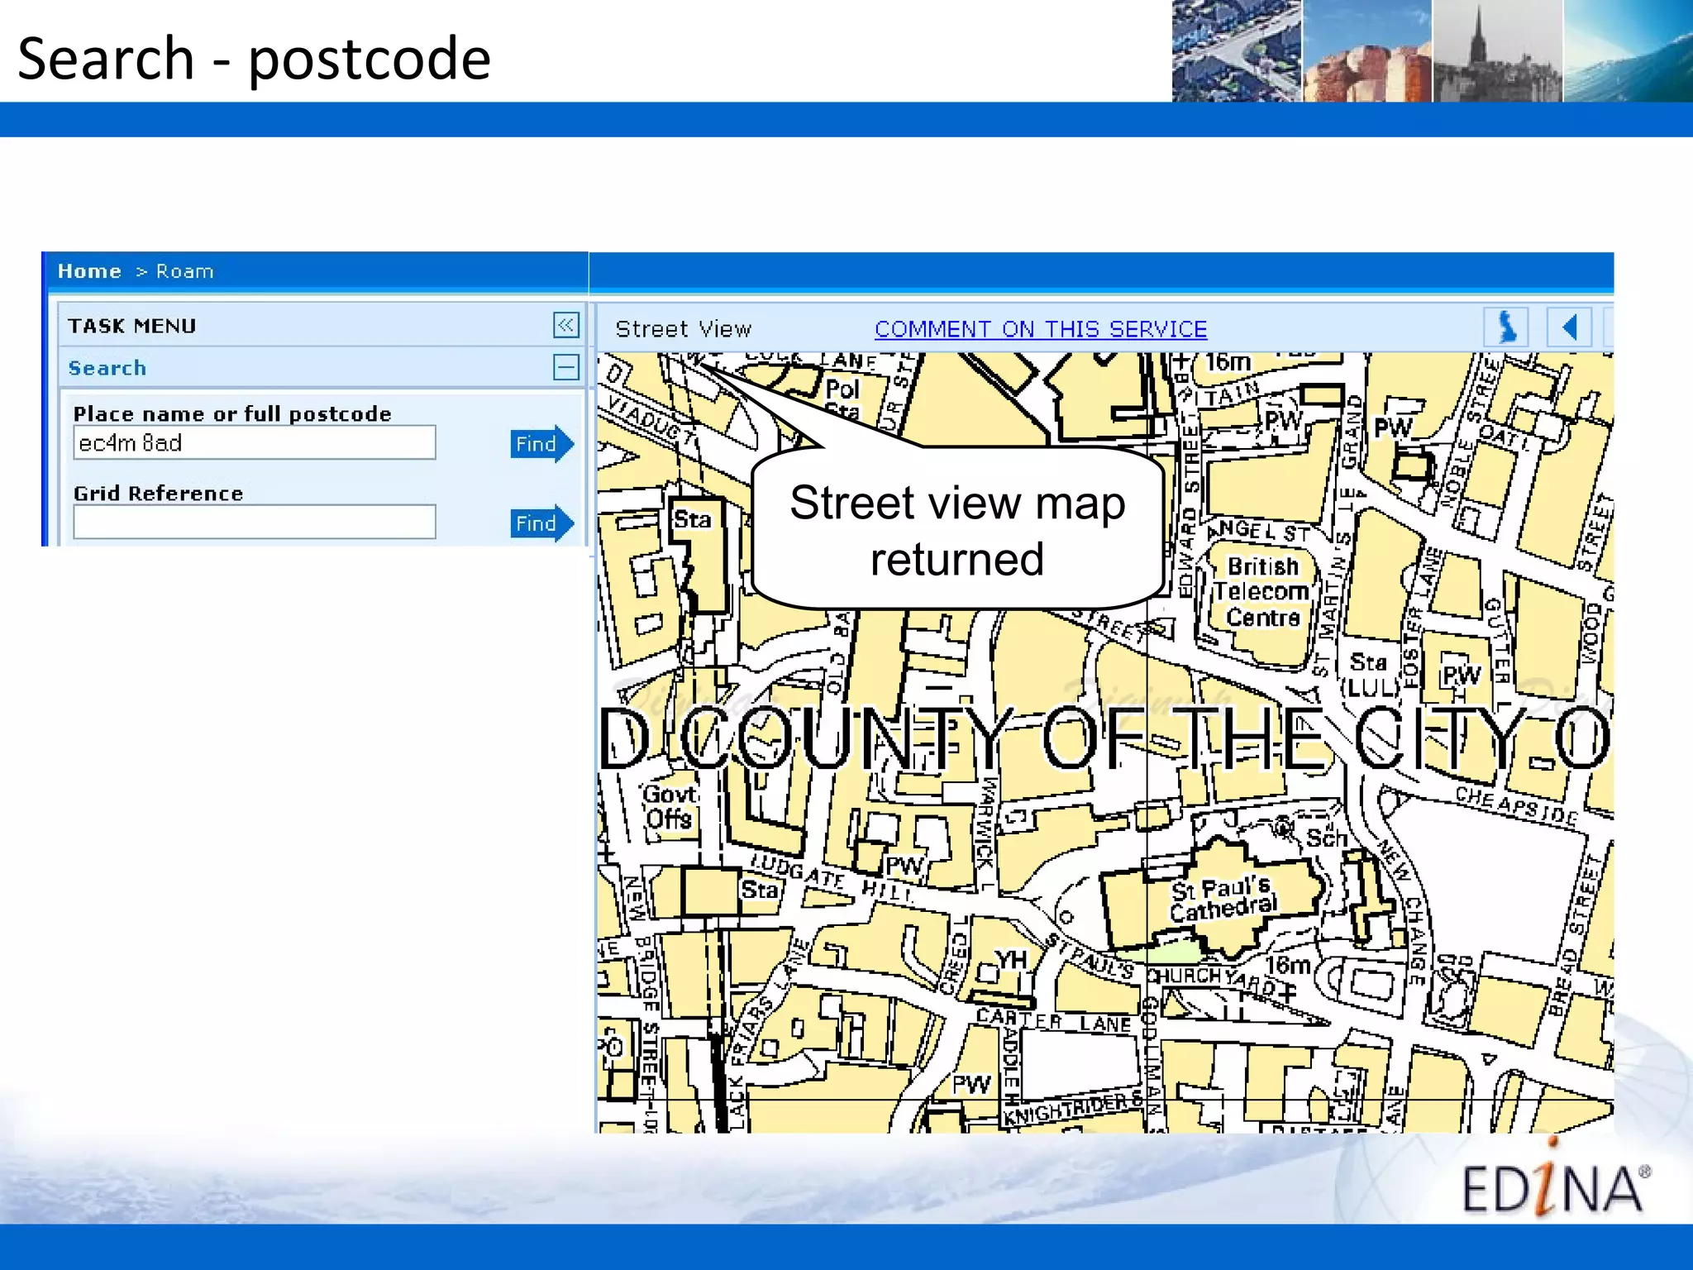
Task: Click the left arrow pan icon
Action: tap(1570, 327)
